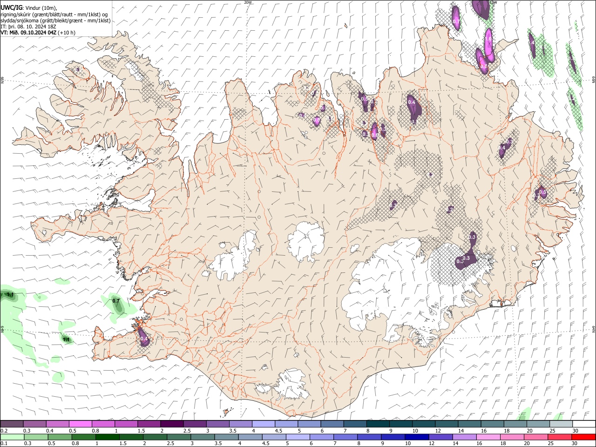Click the bold 'VT: Mið. 09.10.2024 04Z' text
This screenshot has width=596, height=447.
pos(29,33)
